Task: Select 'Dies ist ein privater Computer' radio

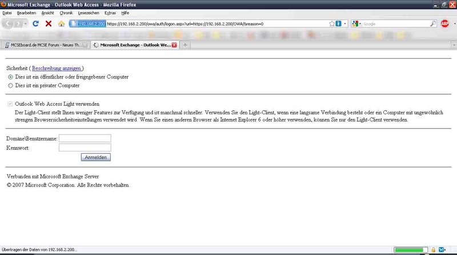Action: 10,86
